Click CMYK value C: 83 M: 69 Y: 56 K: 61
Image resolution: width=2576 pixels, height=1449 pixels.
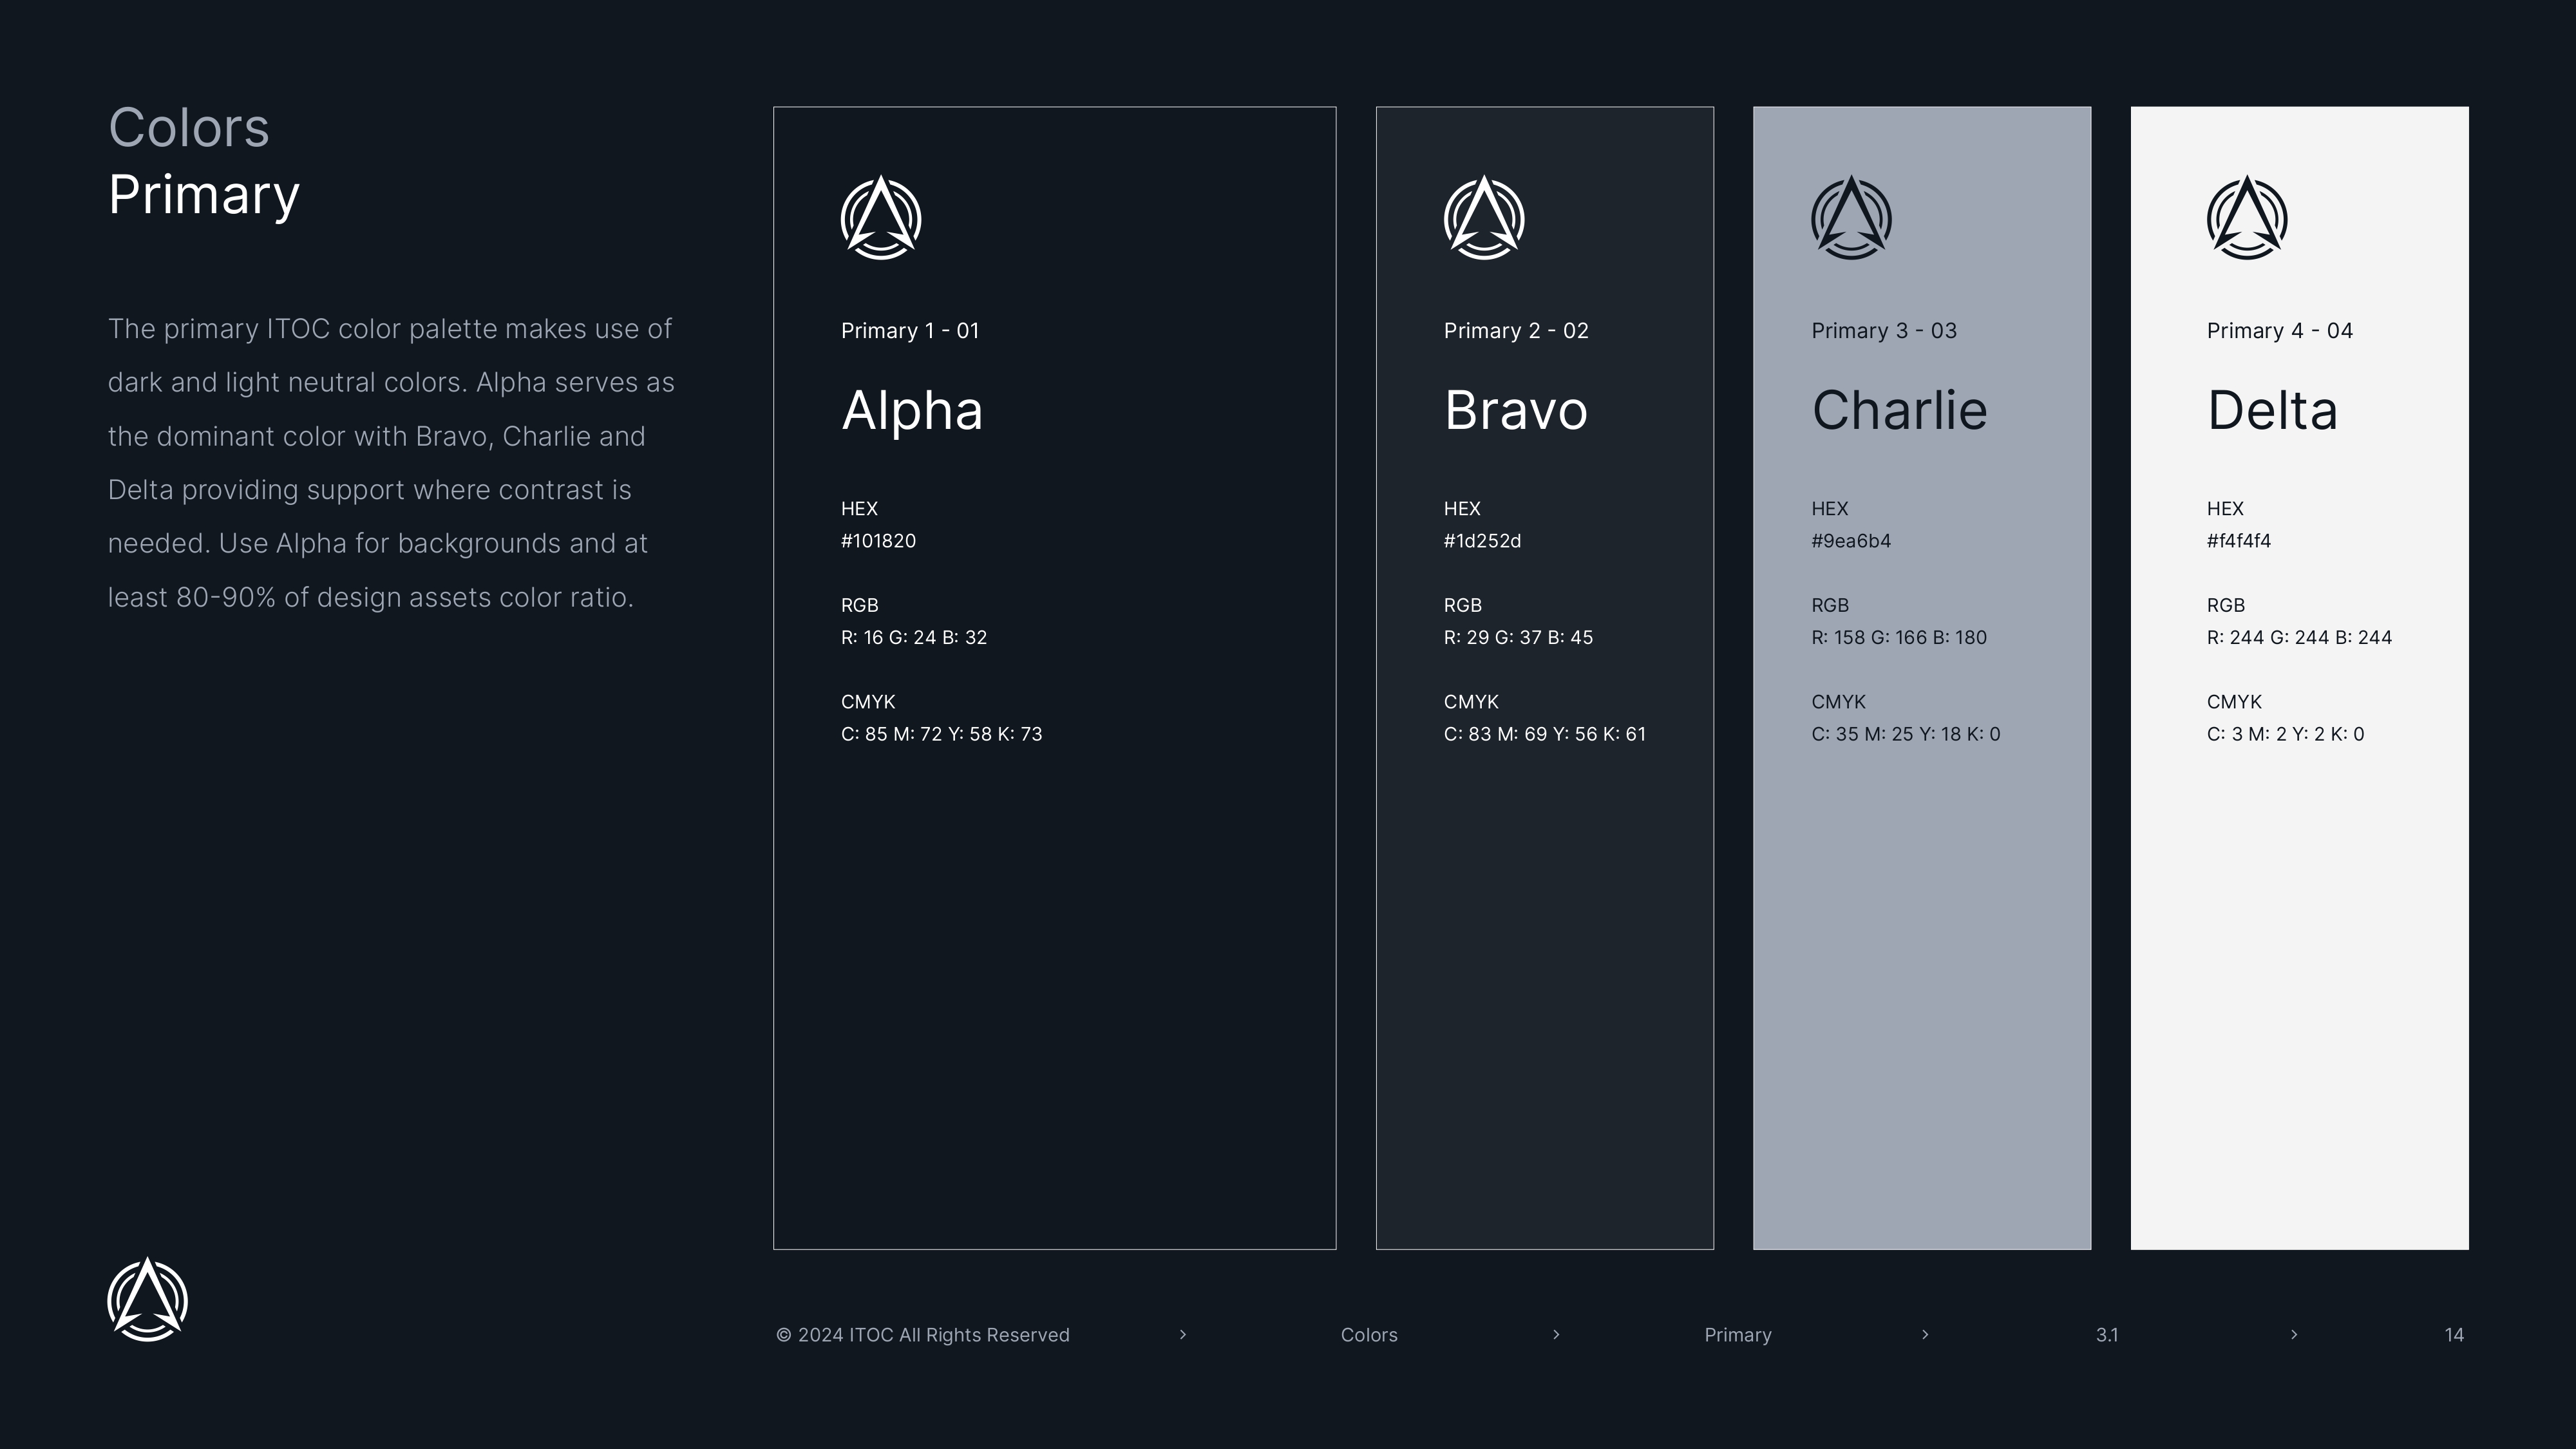click(1544, 734)
